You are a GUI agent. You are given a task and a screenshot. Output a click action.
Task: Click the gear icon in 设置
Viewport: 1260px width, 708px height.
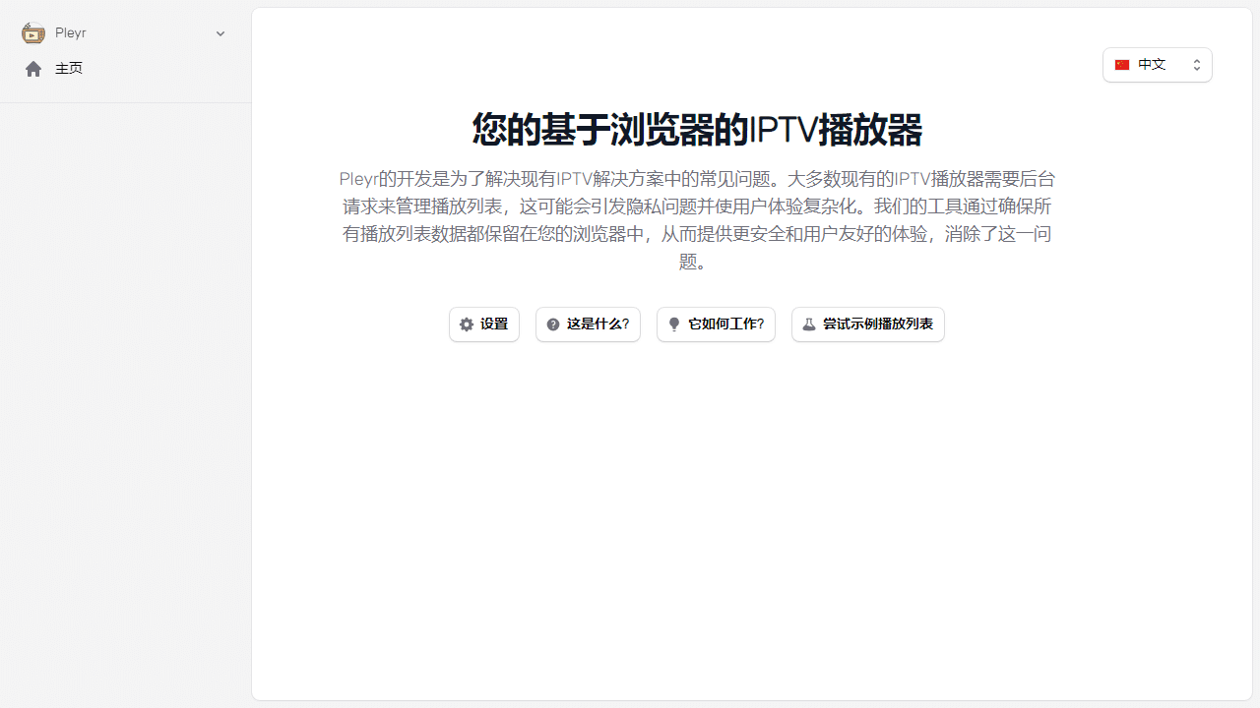[467, 324]
